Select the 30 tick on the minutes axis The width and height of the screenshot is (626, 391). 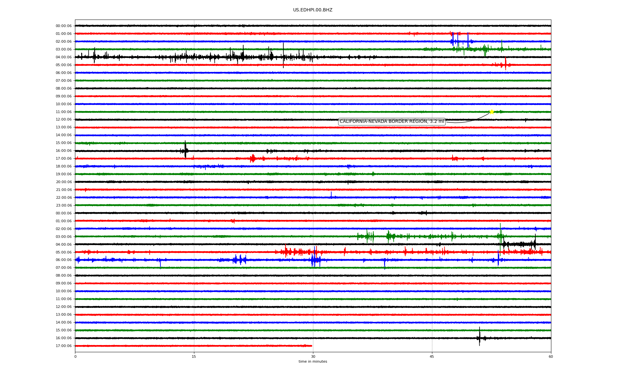click(x=313, y=356)
